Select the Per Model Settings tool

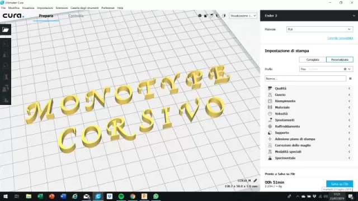tap(6, 88)
